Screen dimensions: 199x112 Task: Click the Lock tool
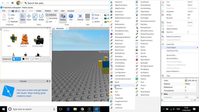pos(95,18)
